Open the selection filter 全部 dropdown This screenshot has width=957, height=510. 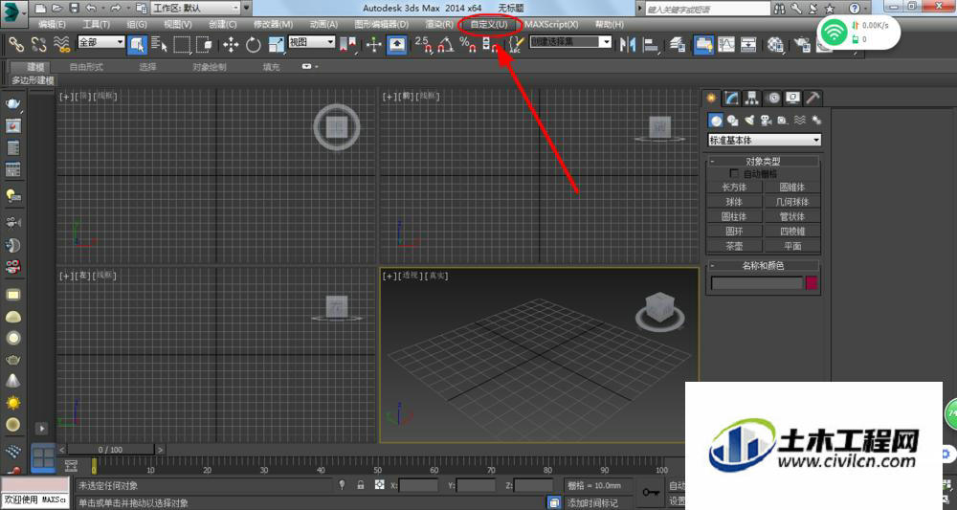pos(101,42)
